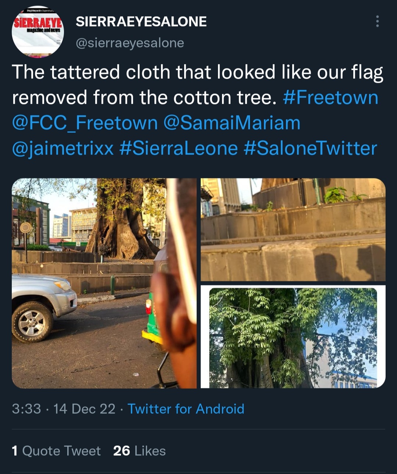Open the @SamaiMariam profile mention

click(232, 123)
